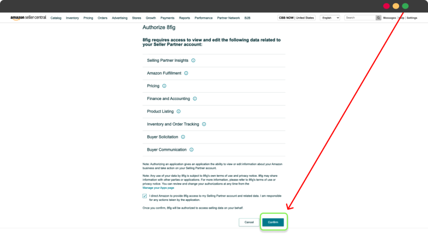Confirm the 8fig authorization
The height and width of the screenshot is (247, 428).
pyautogui.click(x=273, y=222)
